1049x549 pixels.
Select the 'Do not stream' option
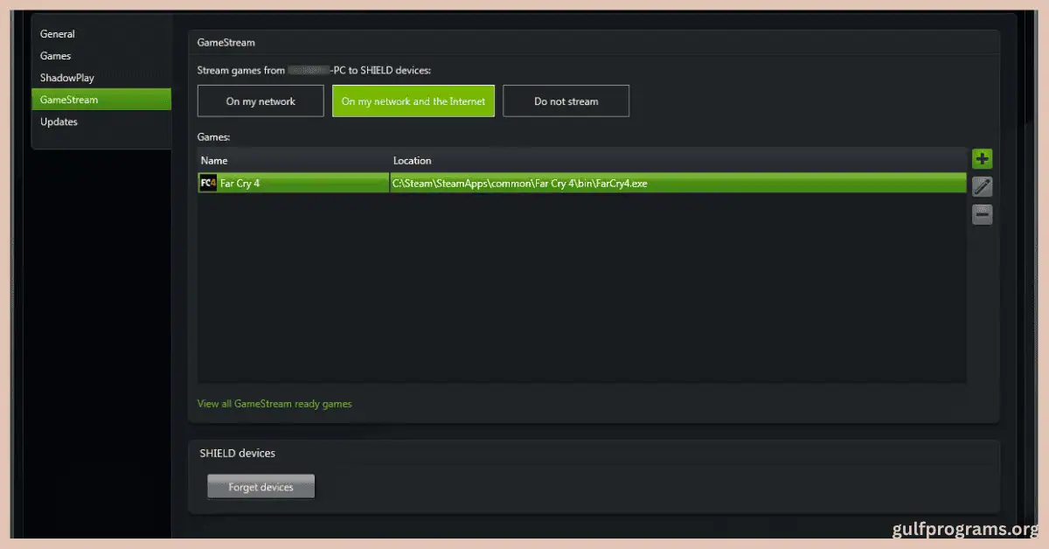(x=566, y=101)
